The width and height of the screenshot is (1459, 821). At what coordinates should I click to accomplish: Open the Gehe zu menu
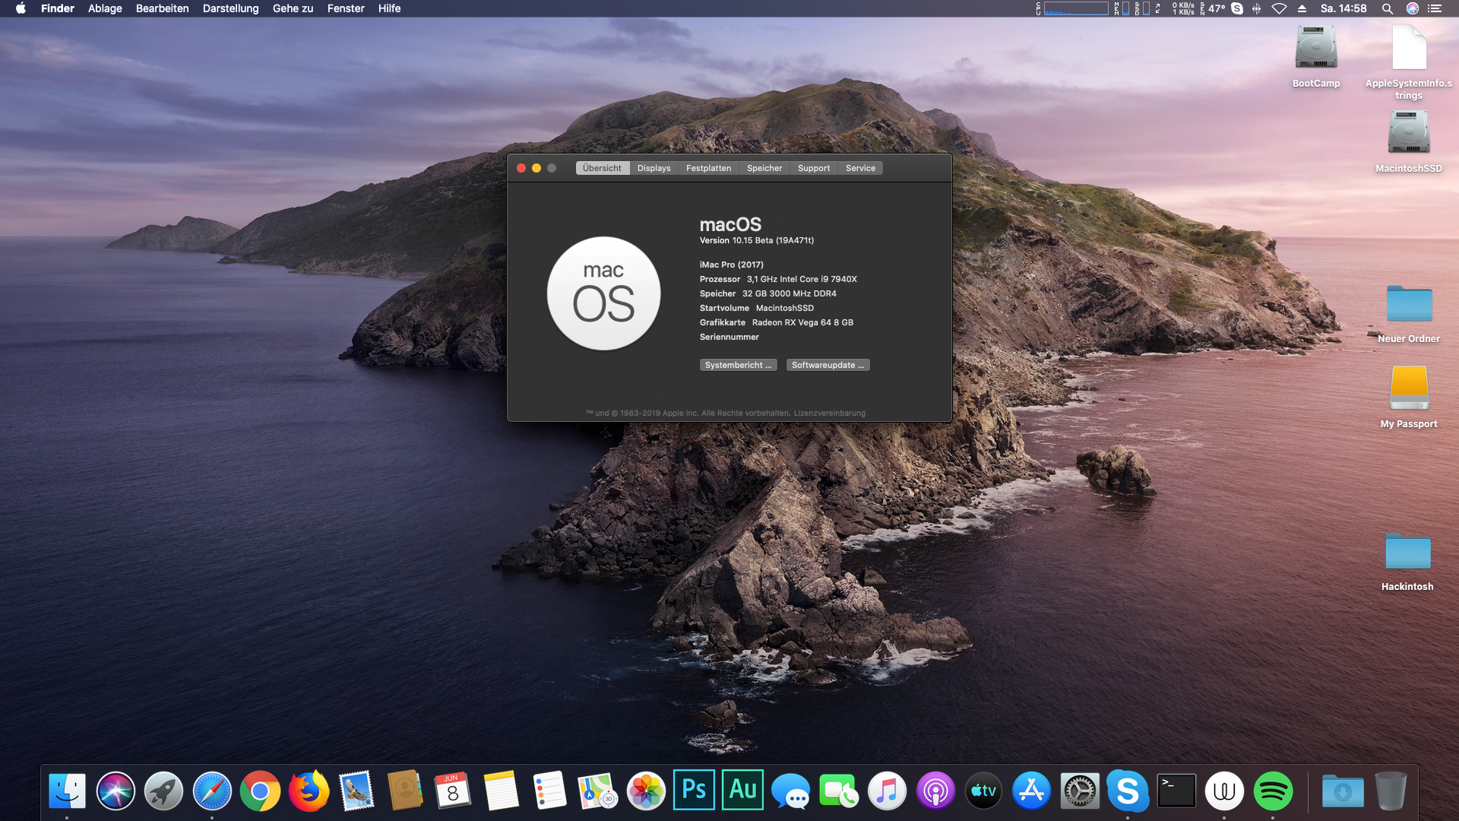coord(293,8)
